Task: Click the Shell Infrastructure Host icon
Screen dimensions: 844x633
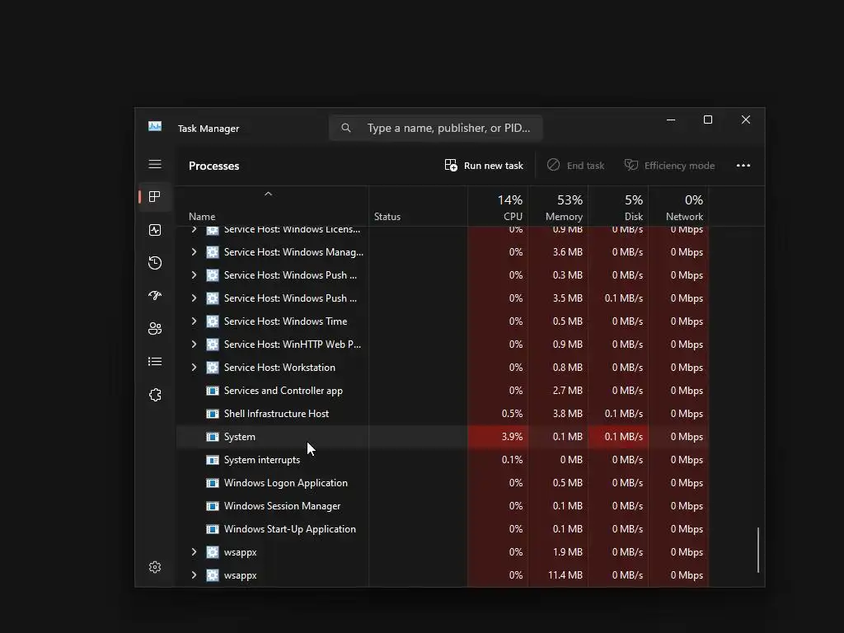Action: point(213,414)
